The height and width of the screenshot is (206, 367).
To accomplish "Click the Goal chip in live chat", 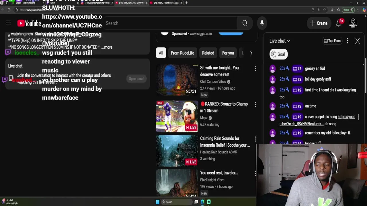I will point(278,54).
